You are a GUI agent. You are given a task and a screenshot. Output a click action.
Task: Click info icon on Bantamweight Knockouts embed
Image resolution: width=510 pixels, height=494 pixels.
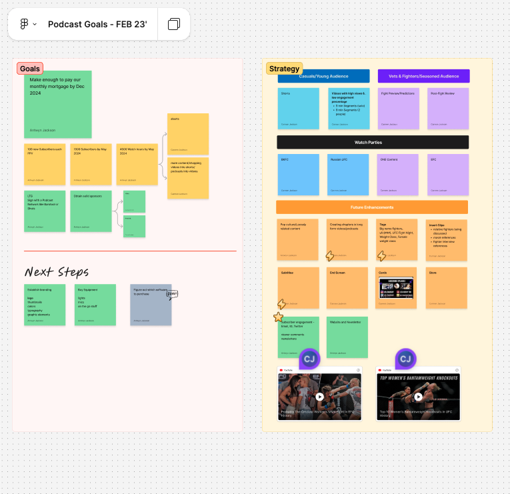click(457, 370)
